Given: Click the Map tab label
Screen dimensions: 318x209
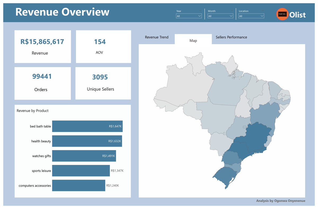Looking at the screenshot, I should pyautogui.click(x=193, y=40).
